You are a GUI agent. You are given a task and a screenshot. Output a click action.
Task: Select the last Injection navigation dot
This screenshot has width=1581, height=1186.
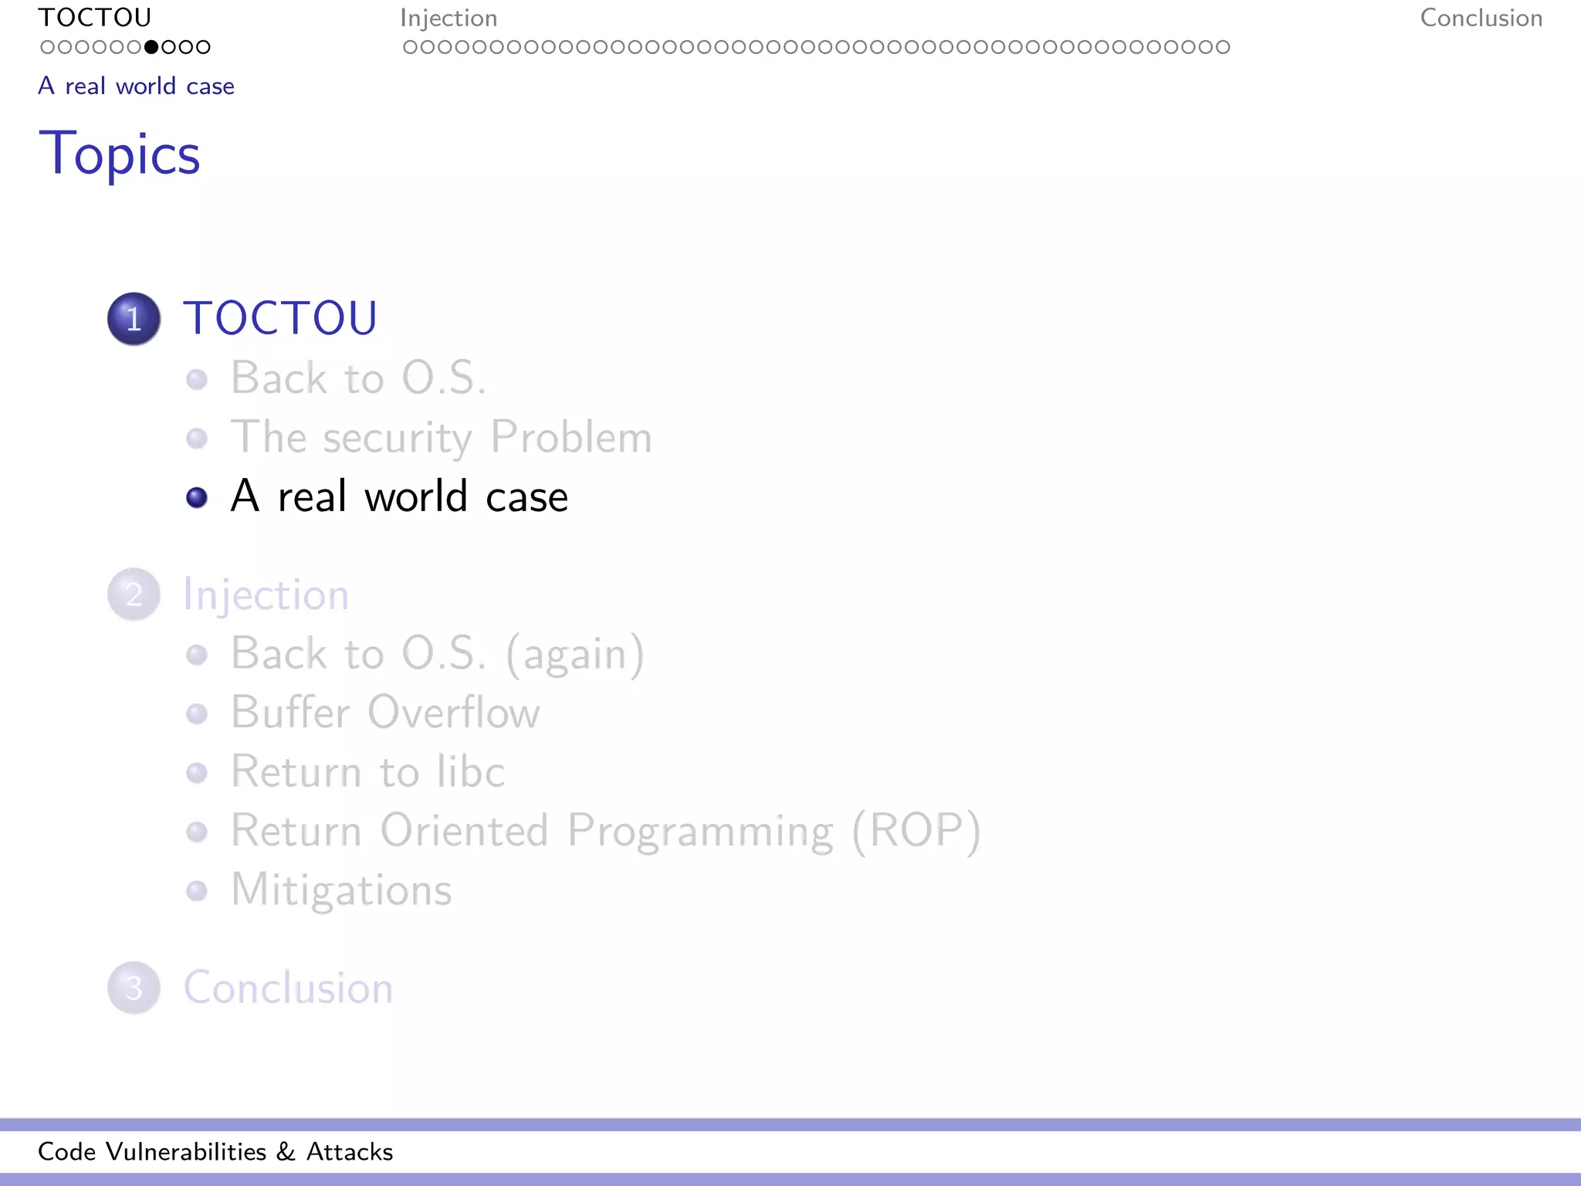pyautogui.click(x=1222, y=47)
